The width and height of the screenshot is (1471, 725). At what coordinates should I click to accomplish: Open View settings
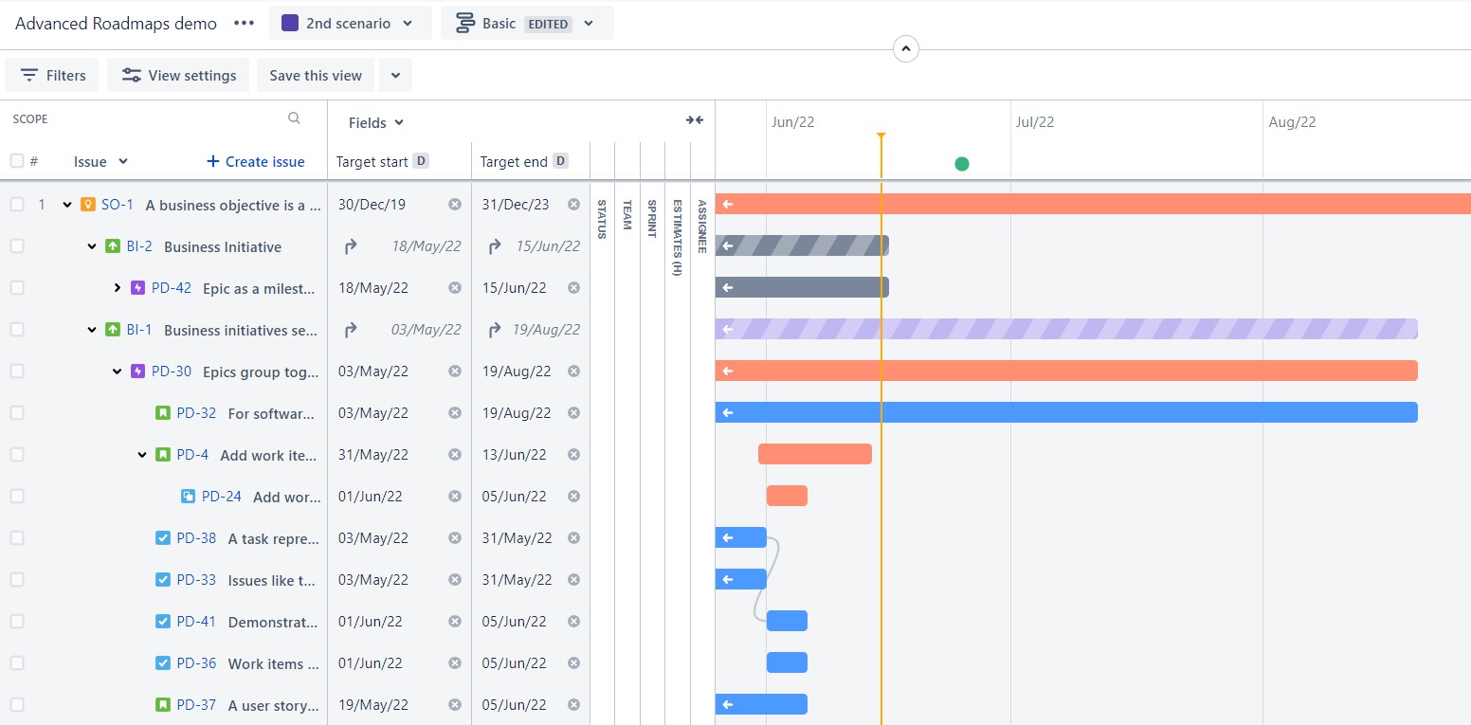(178, 75)
